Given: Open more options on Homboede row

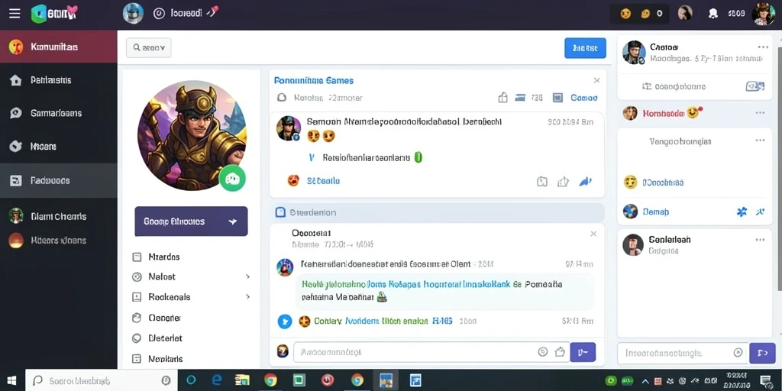Looking at the screenshot, I should pyautogui.click(x=760, y=113).
